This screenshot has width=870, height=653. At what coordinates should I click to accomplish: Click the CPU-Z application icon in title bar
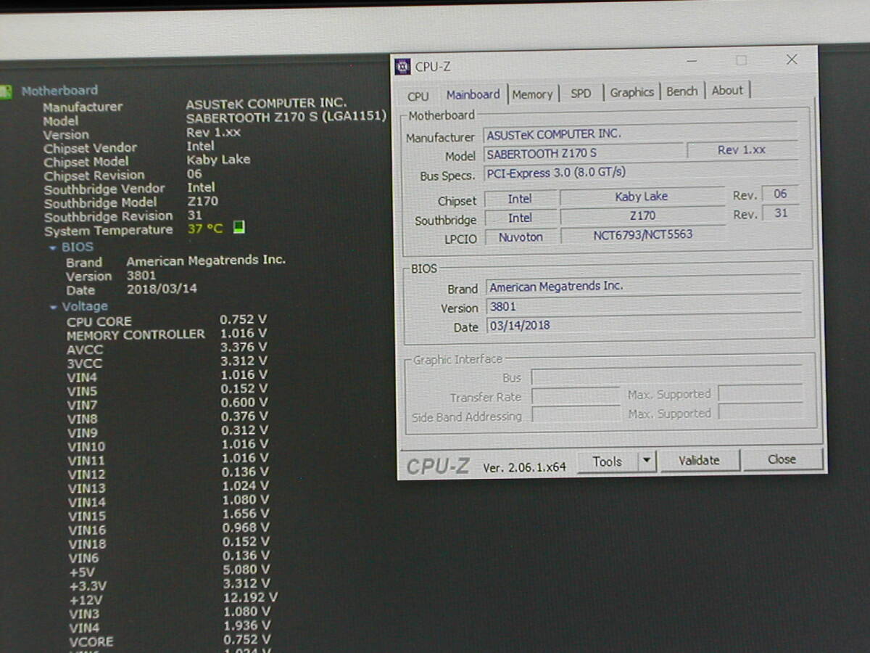click(402, 67)
